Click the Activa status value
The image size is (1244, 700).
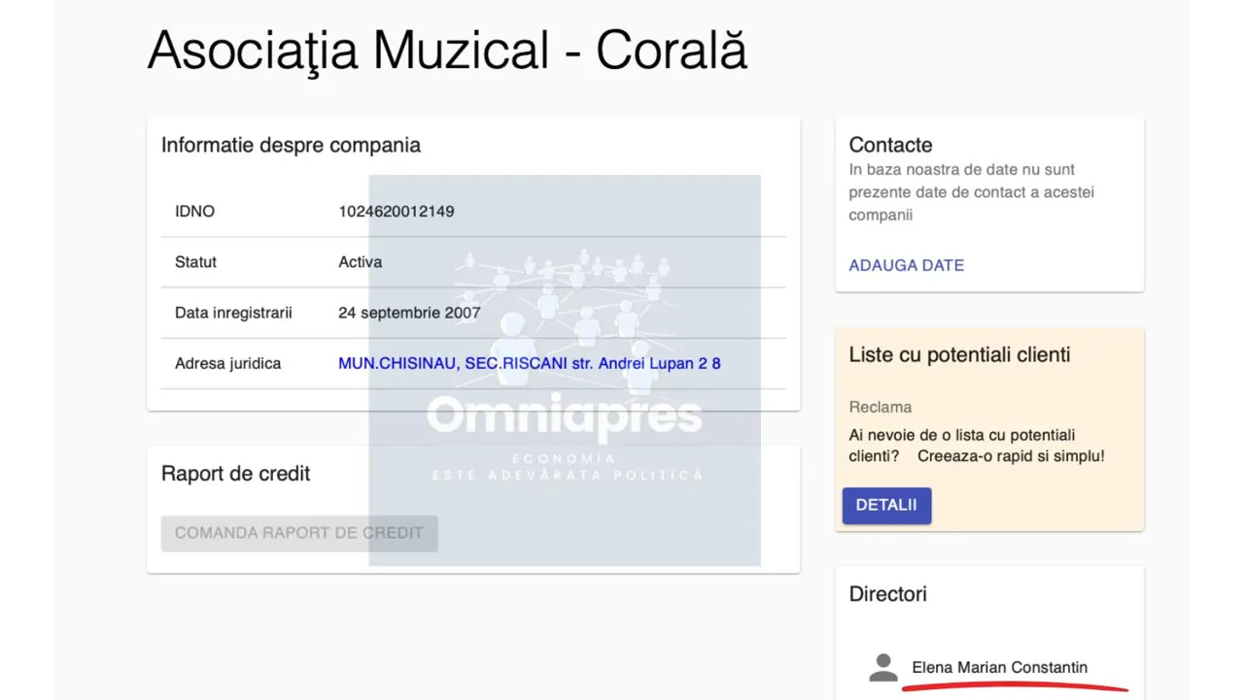360,262
